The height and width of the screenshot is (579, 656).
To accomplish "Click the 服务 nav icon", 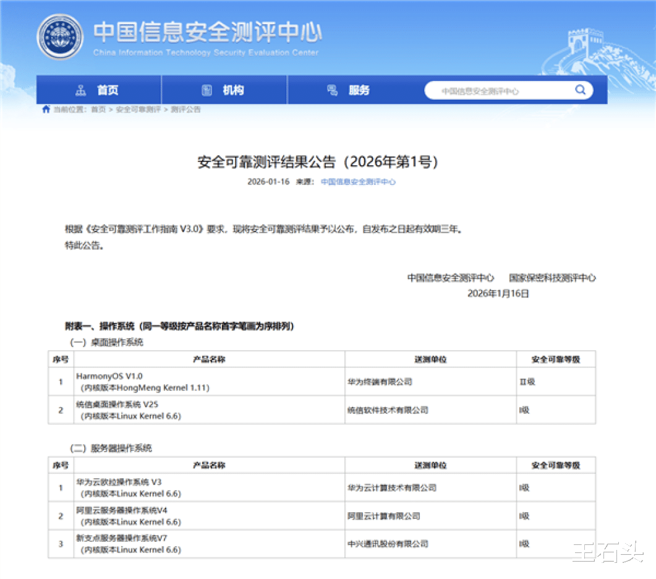I will 332,90.
